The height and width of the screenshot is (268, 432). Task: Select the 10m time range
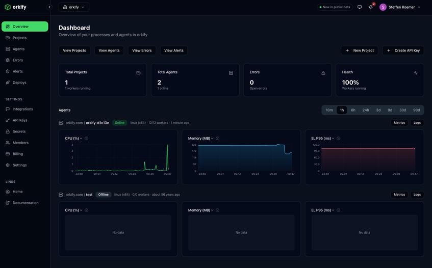[329, 110]
